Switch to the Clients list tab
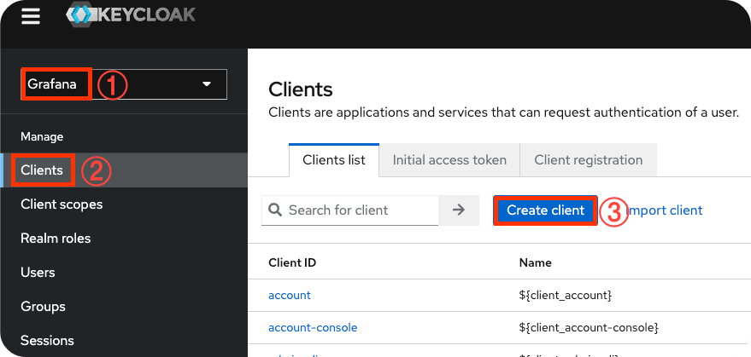The width and height of the screenshot is (751, 357). (334, 159)
